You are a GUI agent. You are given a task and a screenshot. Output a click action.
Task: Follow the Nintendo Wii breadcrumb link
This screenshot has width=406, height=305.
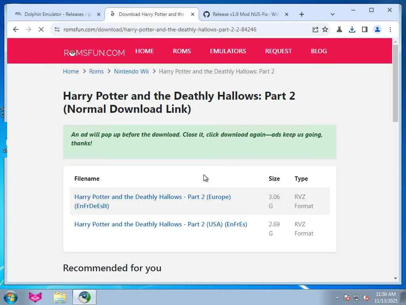tap(131, 71)
